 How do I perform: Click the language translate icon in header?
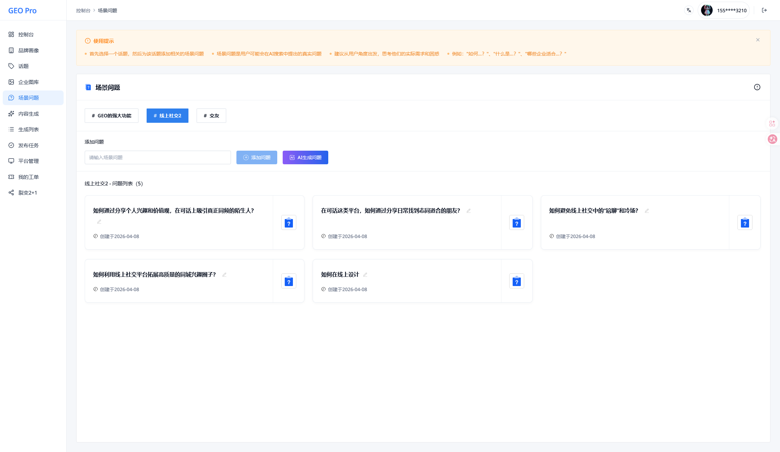689,10
